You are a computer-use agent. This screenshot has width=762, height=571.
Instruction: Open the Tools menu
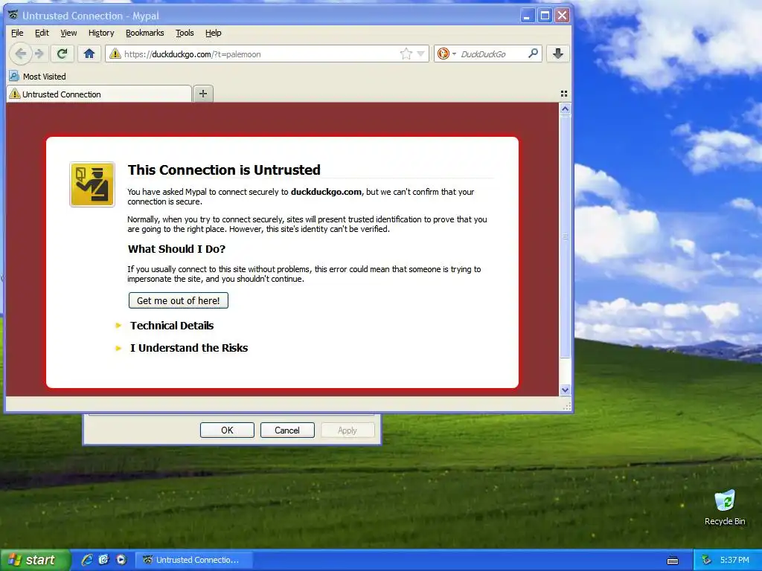185,33
